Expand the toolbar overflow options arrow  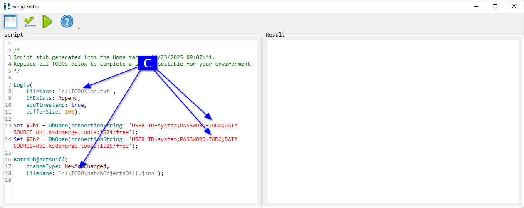pyautogui.click(x=79, y=28)
